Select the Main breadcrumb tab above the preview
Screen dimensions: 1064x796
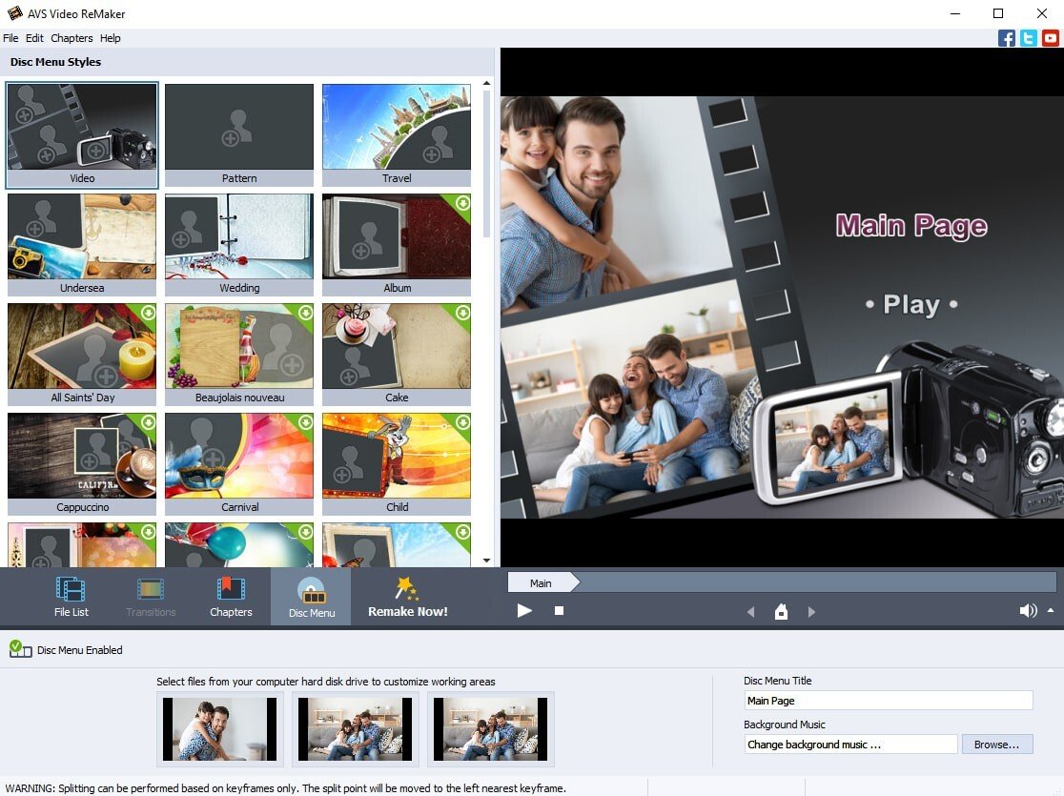click(x=541, y=582)
